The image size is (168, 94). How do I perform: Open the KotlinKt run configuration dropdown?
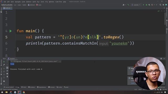point(136,5)
